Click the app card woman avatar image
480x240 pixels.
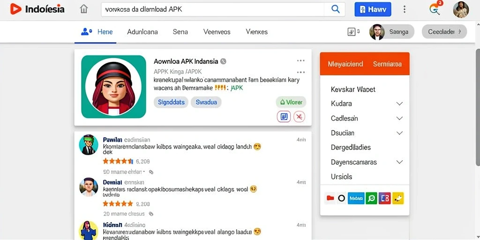[x=113, y=87]
